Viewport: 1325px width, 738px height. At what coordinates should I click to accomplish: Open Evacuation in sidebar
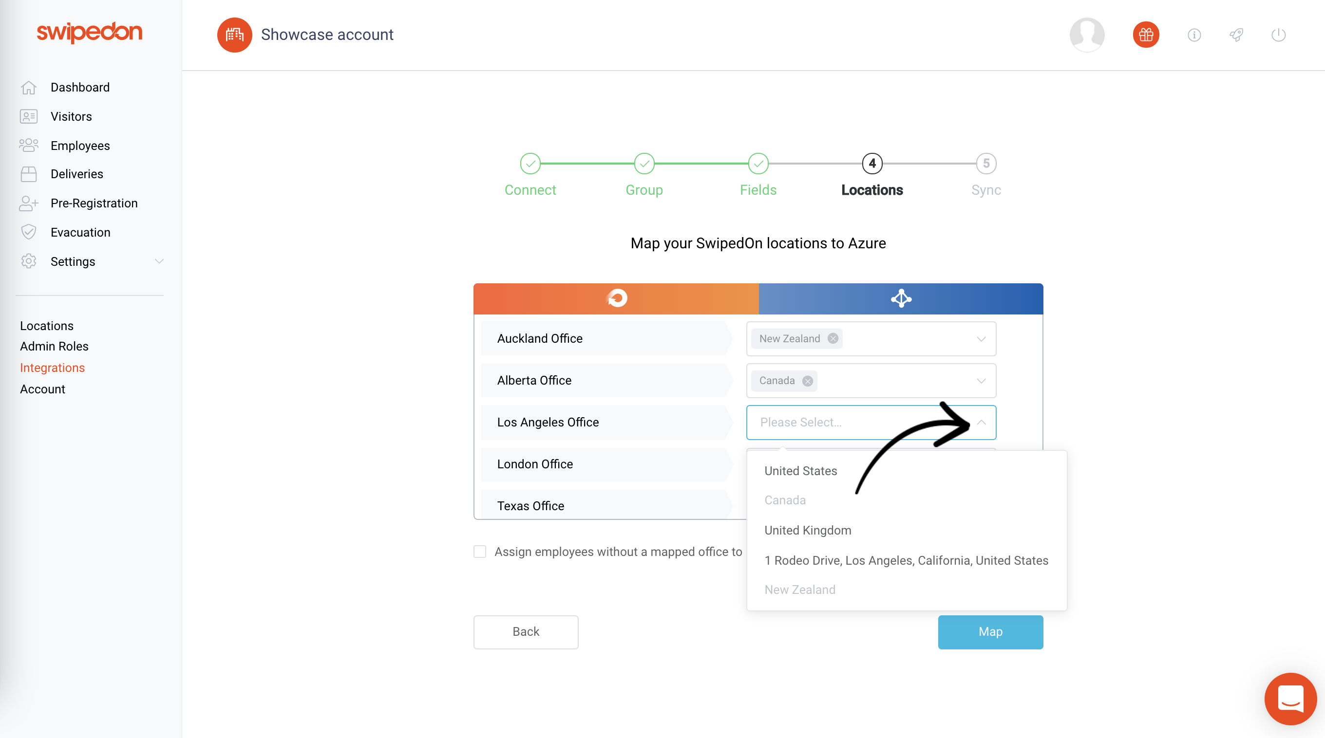pyautogui.click(x=80, y=232)
